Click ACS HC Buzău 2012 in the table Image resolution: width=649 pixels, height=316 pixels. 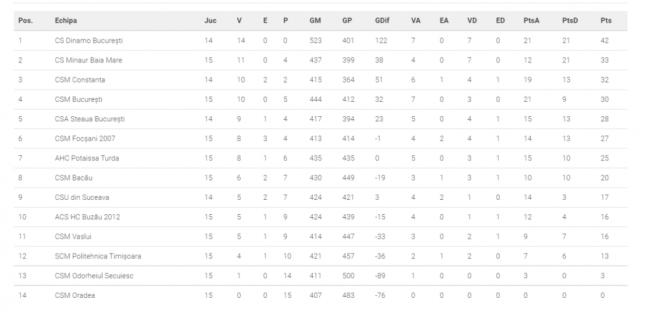[x=88, y=217]
